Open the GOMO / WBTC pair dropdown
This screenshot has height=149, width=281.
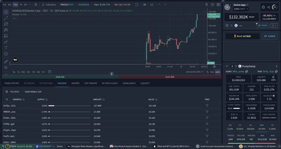click(x=241, y=9)
